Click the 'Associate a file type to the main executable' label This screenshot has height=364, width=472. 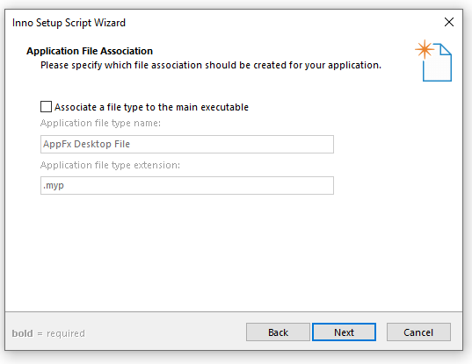point(151,107)
